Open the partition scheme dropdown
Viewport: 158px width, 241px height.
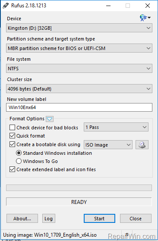(79, 48)
